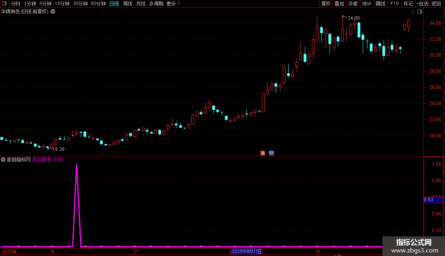Select the 60分钟 period tab
Screen dimensions: 445x256
pyautogui.click(x=98, y=4)
